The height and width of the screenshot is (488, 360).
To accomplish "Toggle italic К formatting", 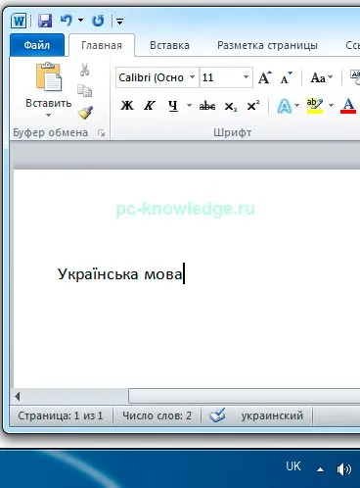I will coord(150,106).
